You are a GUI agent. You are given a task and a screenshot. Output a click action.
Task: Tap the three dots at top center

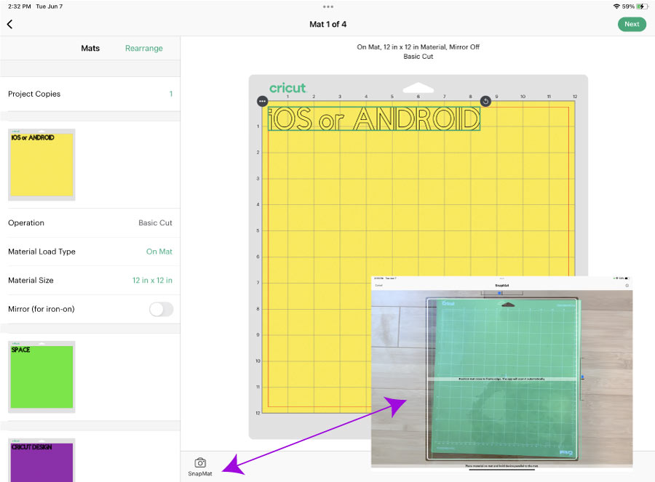tap(328, 7)
